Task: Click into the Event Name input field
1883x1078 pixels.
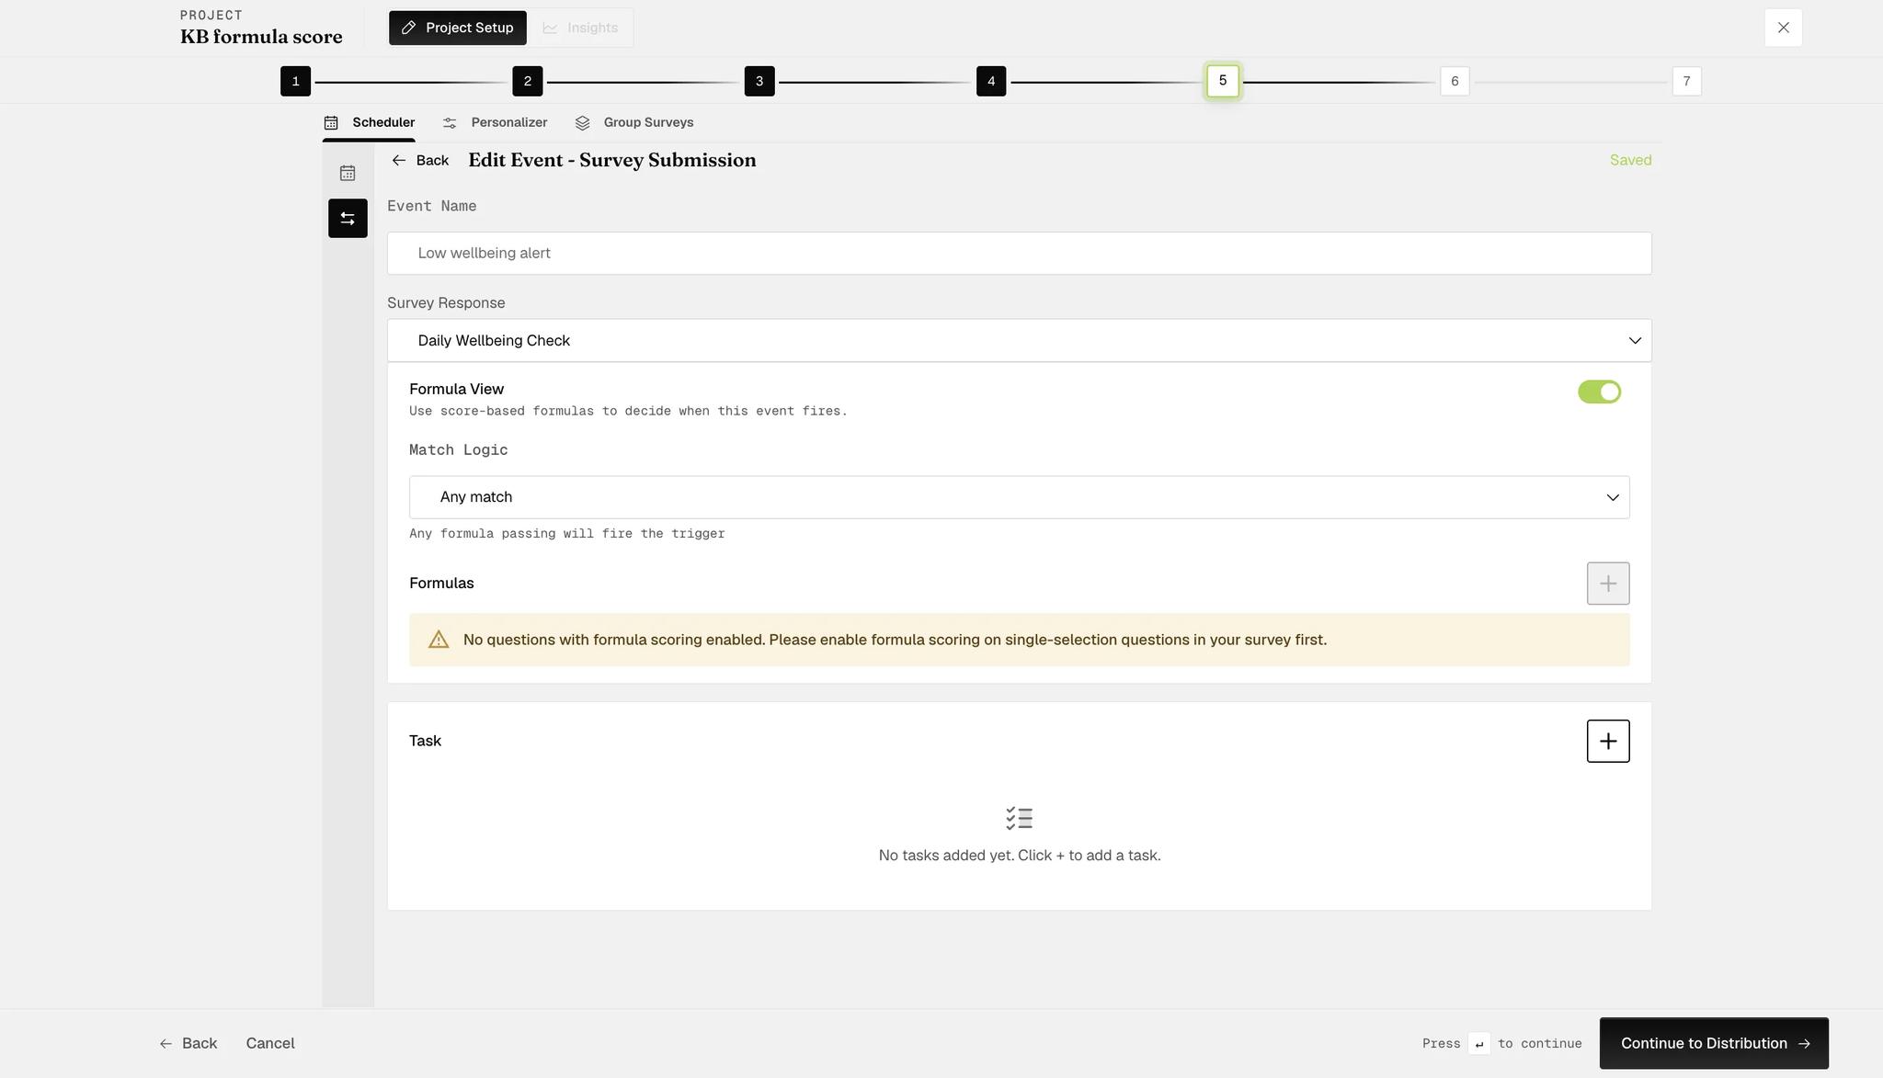Action: tap(1019, 253)
